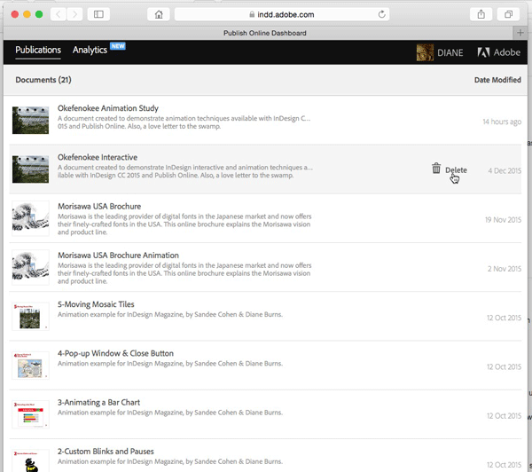Click the Documents (21) heading

[x=43, y=80]
